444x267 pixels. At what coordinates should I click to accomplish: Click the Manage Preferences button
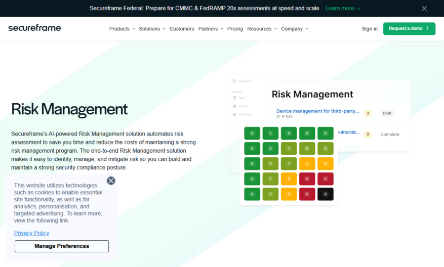click(x=62, y=246)
